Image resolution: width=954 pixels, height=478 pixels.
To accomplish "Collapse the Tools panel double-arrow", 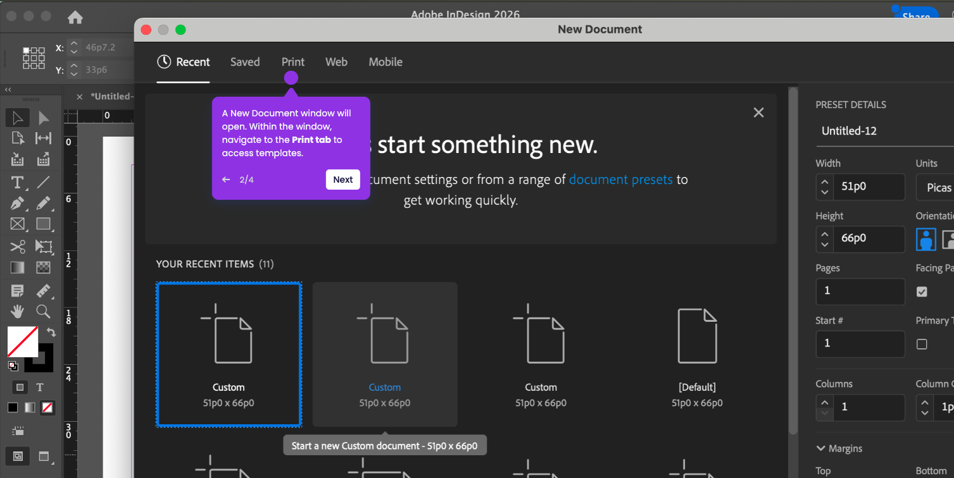I will pos(8,90).
